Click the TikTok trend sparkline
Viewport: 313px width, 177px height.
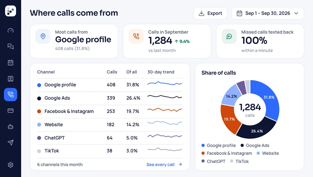165,149
